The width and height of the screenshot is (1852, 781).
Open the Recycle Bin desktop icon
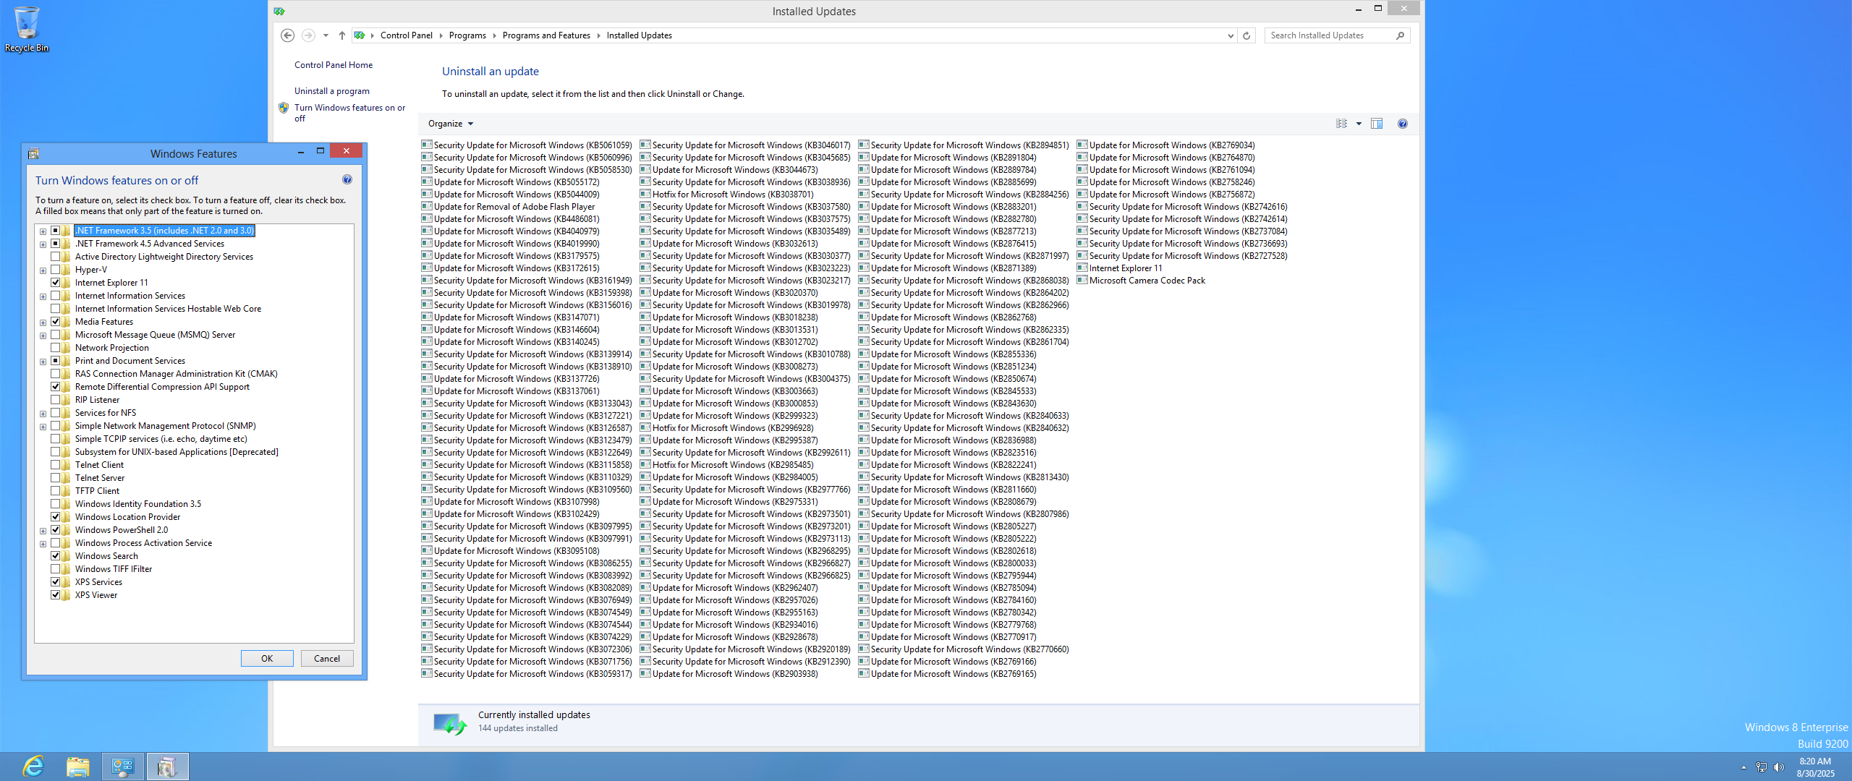click(x=27, y=29)
